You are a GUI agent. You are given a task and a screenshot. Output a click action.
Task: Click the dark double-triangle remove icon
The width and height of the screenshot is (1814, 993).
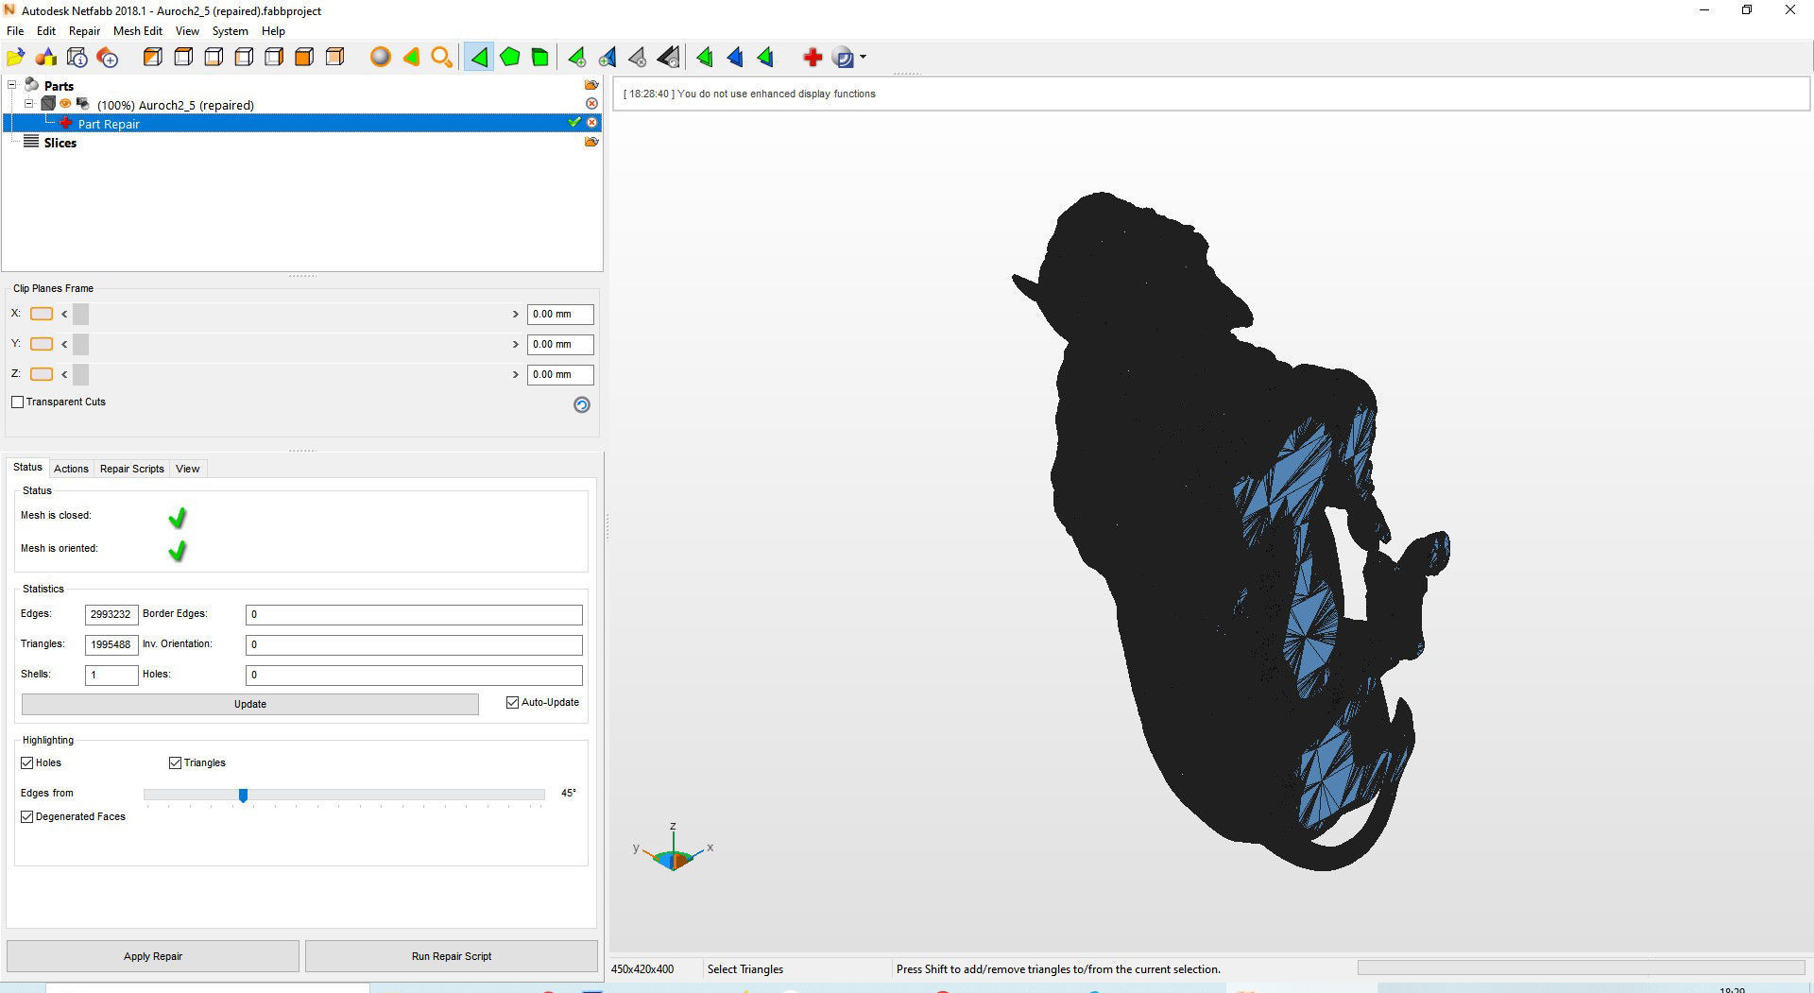click(668, 58)
